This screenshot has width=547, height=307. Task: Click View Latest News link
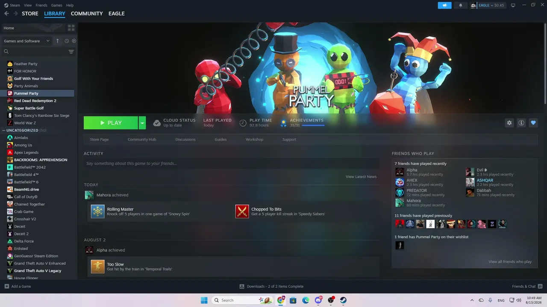point(361,177)
